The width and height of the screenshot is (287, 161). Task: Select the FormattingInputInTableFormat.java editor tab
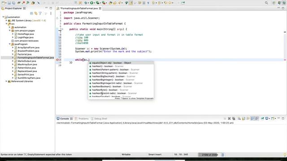pyautogui.click(x=79, y=8)
